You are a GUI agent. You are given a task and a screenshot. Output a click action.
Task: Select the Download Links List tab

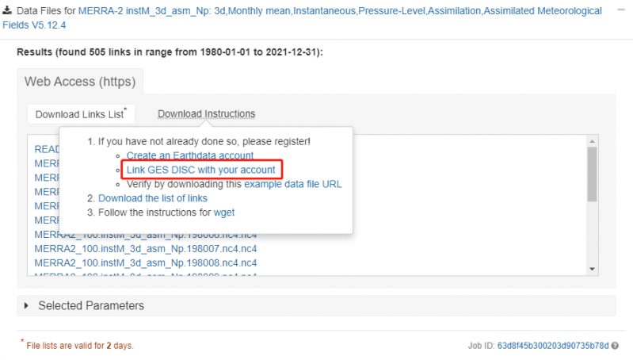pos(81,113)
